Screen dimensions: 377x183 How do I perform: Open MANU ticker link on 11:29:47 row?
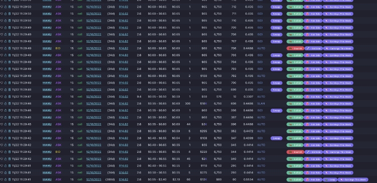pyautogui.click(x=47, y=97)
